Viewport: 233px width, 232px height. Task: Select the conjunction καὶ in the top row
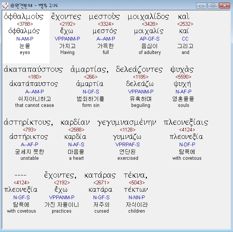click(x=184, y=17)
